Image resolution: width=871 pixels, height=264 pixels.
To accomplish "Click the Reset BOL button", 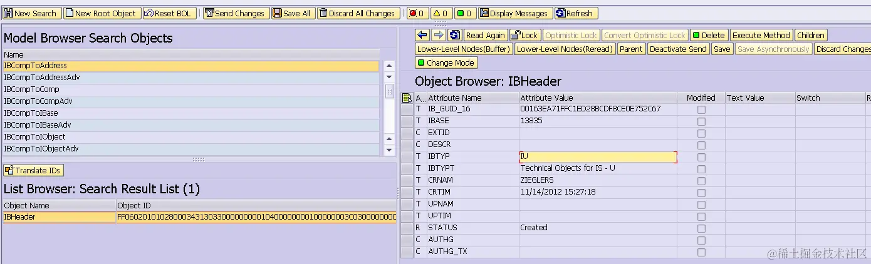I will tap(169, 13).
